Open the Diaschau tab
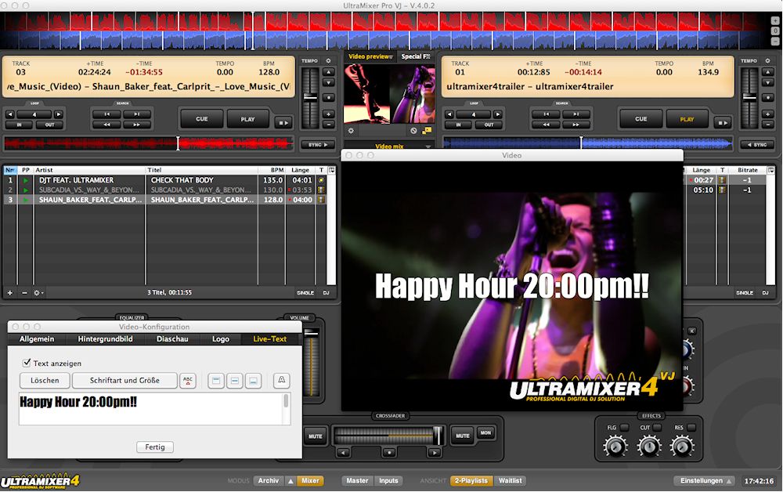 point(172,338)
